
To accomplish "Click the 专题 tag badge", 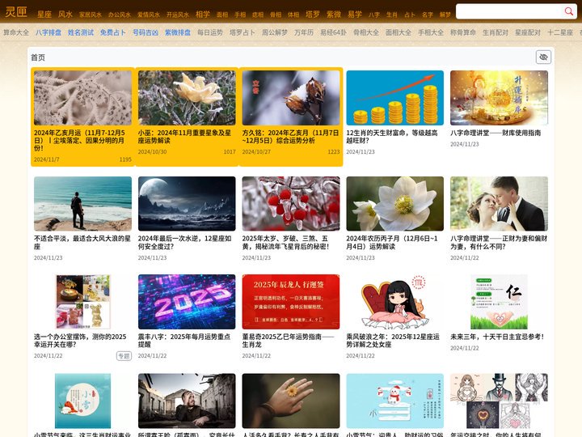I will (x=124, y=356).
